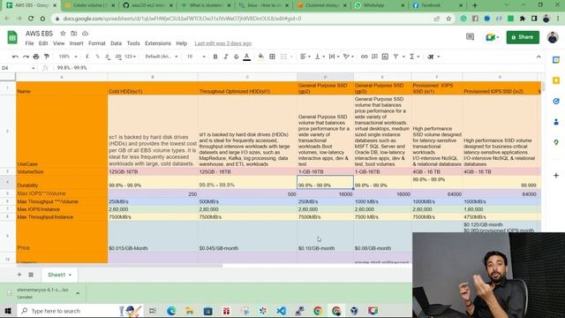565x318 pixels.
Task: Open Google Sheets home logo
Action: [x=12, y=37]
